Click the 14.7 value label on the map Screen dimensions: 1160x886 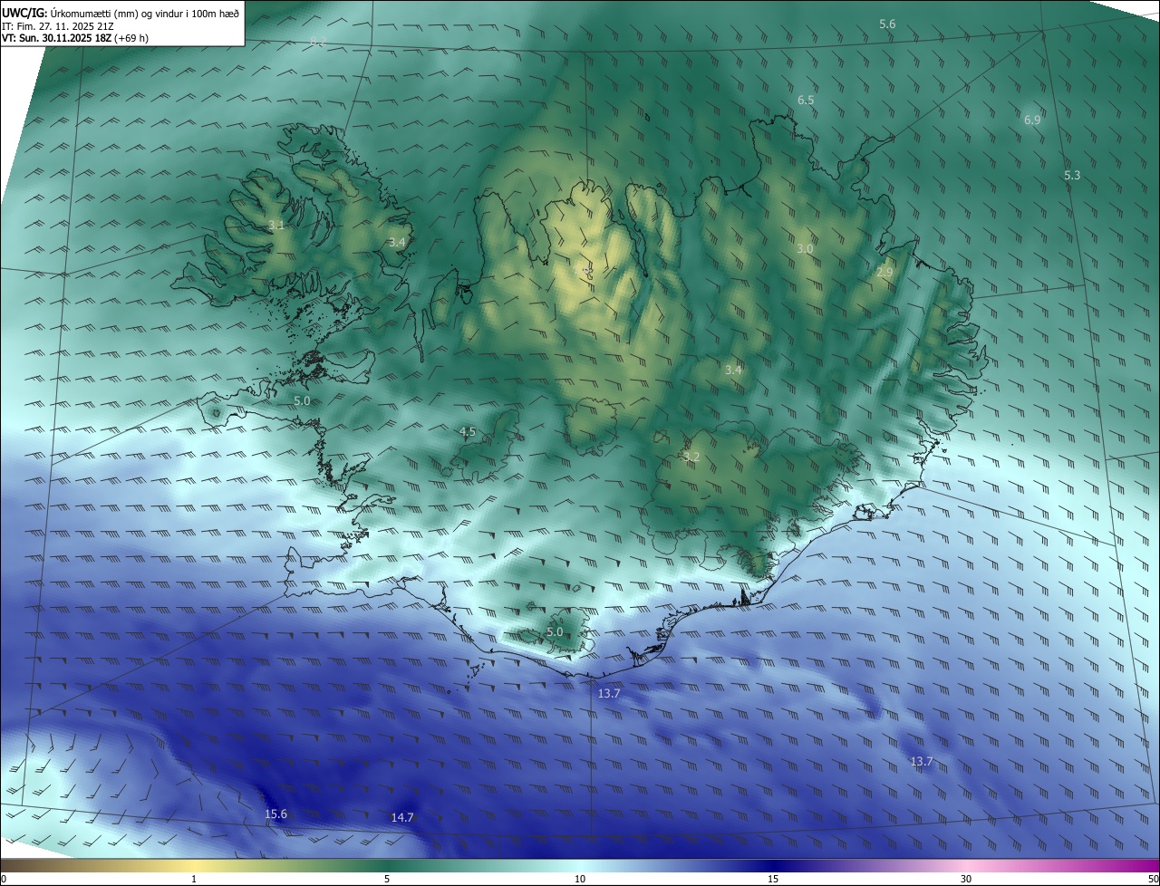click(x=402, y=817)
